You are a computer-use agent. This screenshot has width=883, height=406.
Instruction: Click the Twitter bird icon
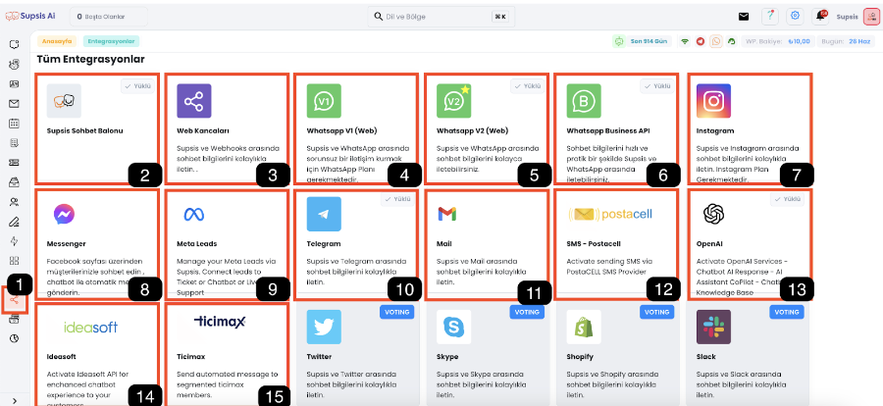(x=324, y=327)
